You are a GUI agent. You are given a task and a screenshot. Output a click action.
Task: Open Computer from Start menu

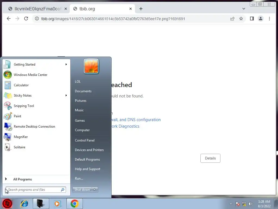[x=82, y=130]
